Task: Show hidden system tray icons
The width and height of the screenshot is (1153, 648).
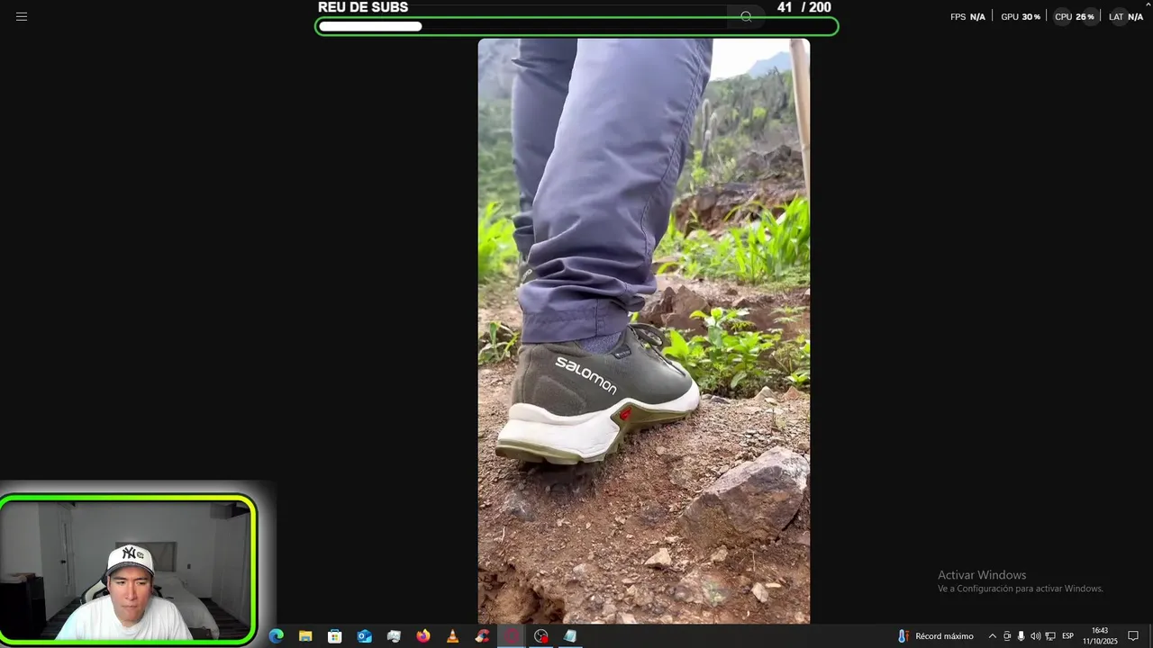Action: [x=993, y=636]
